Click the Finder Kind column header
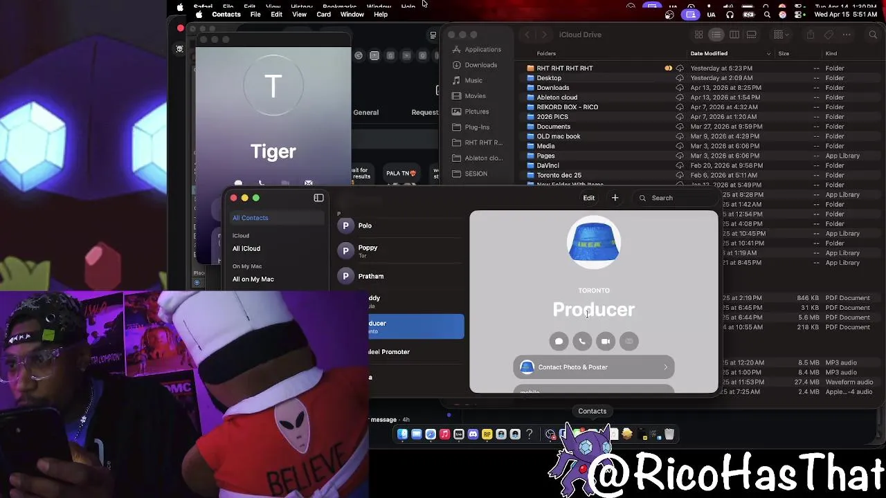Screen dimensions: 886x498 click(831, 53)
